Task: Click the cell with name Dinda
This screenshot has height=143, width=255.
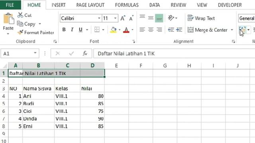Action: pos(38,119)
